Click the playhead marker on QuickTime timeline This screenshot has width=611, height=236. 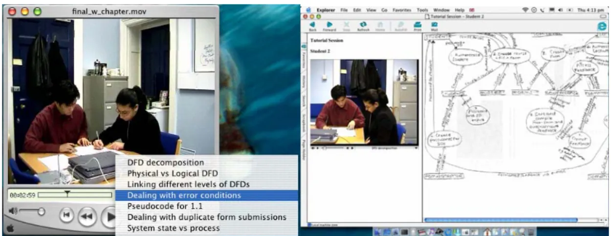(67, 193)
